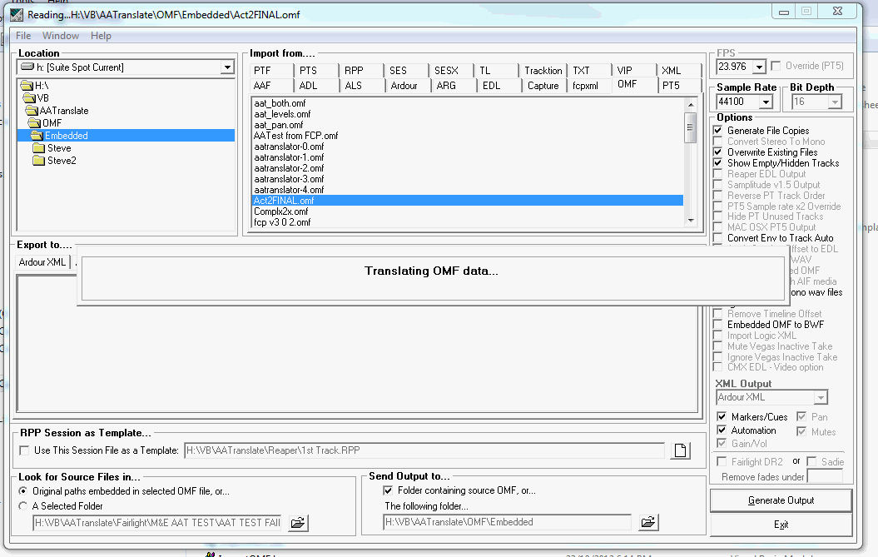
Task: Uncheck the Automation checkbox
Action: tap(722, 430)
